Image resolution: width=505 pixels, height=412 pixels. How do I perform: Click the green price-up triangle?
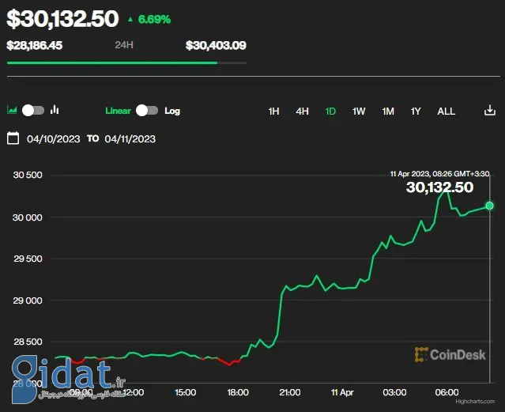tap(130, 19)
